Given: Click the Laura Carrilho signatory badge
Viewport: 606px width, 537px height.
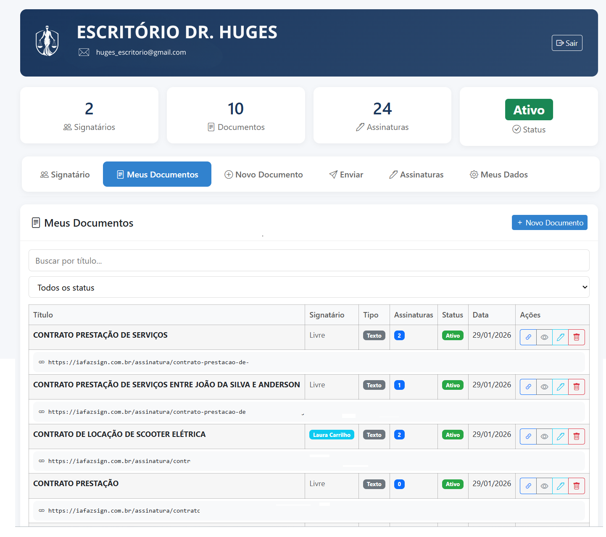Looking at the screenshot, I should 332,435.
